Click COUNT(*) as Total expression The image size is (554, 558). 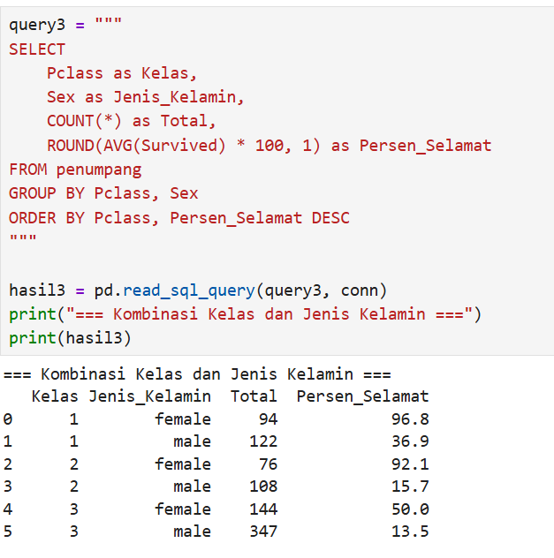(x=132, y=121)
